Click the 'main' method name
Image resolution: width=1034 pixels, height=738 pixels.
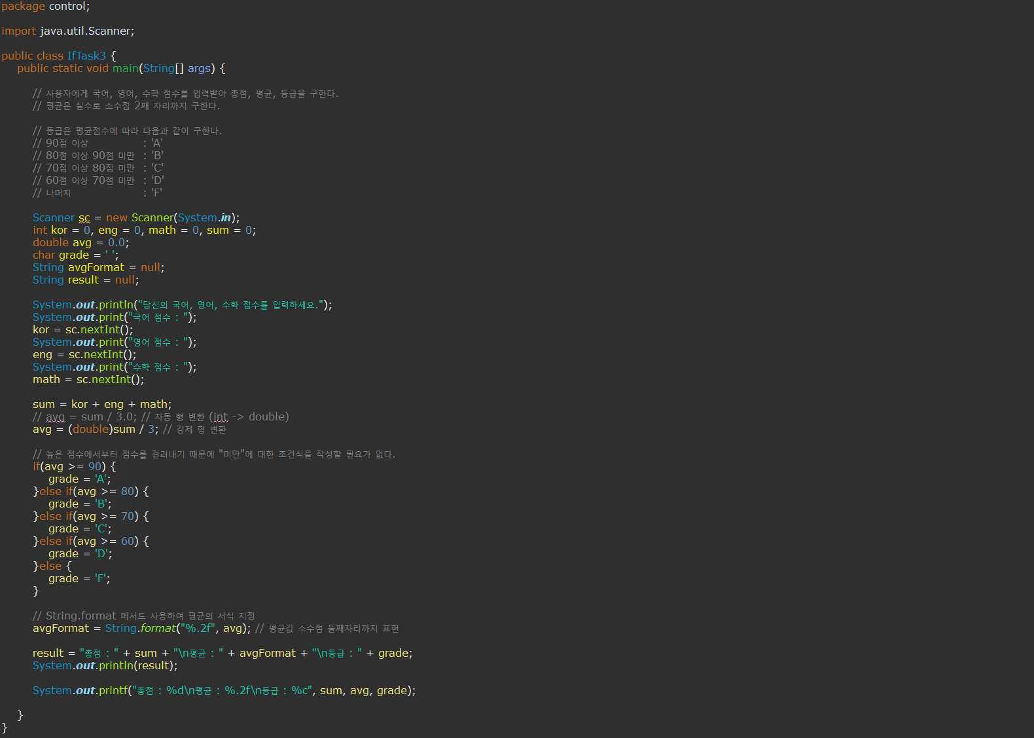pos(126,69)
